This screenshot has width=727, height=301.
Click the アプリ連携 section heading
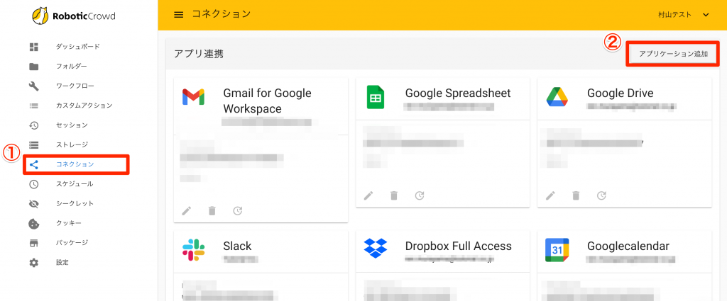point(199,54)
